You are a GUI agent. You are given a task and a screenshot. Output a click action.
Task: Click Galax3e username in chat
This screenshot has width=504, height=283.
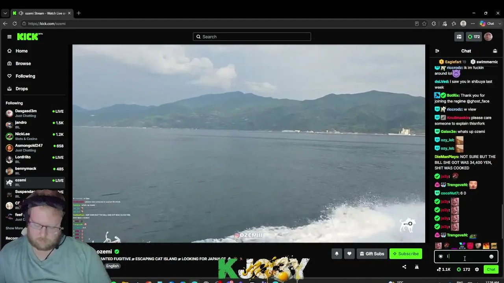click(x=448, y=132)
